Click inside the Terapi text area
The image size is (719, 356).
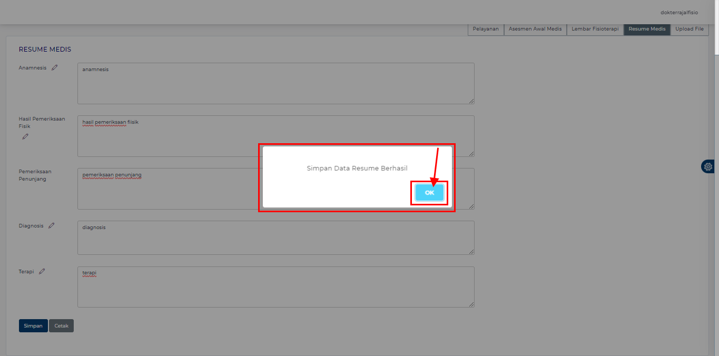(x=275, y=290)
